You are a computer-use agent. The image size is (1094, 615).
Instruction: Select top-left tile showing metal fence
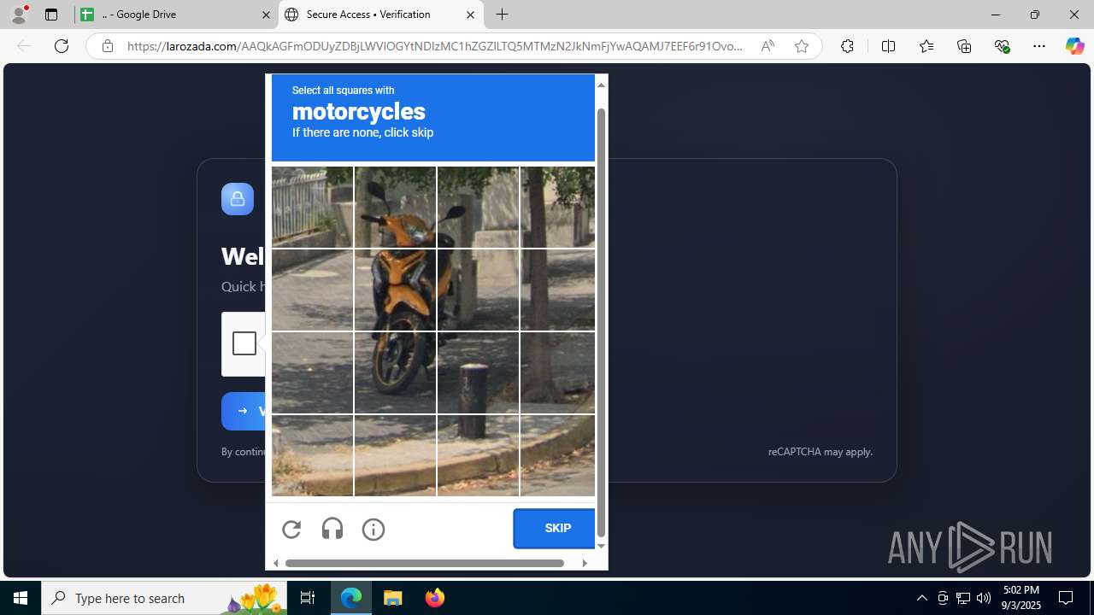pyautogui.click(x=312, y=208)
